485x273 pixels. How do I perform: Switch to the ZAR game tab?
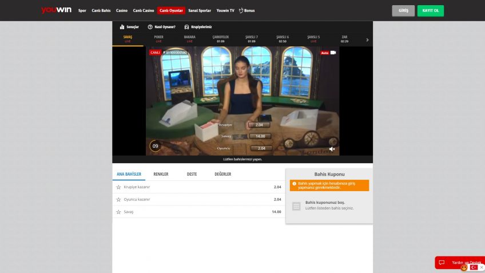[x=344, y=39]
